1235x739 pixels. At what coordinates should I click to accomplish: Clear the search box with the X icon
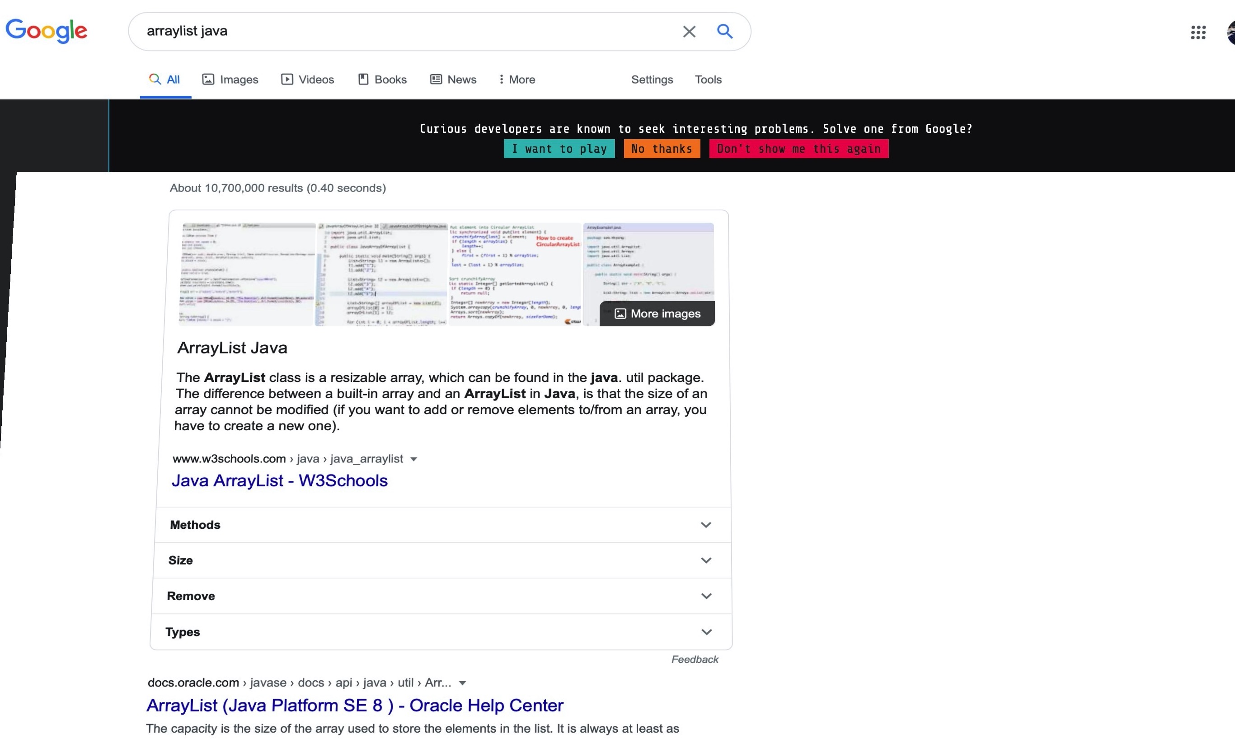(689, 31)
